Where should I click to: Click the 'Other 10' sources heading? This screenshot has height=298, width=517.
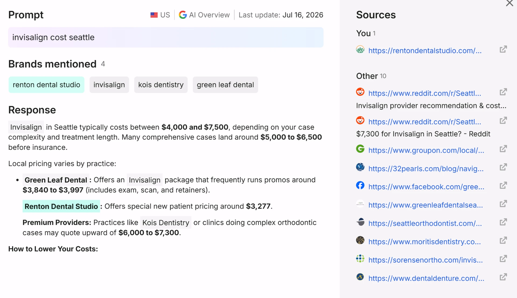pyautogui.click(x=371, y=76)
